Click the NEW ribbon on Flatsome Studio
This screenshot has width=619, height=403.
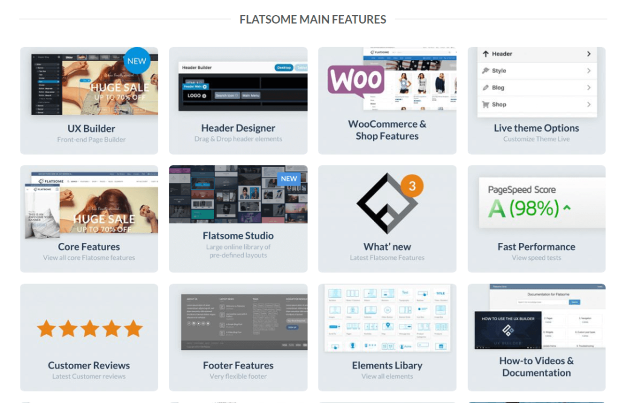tap(289, 179)
